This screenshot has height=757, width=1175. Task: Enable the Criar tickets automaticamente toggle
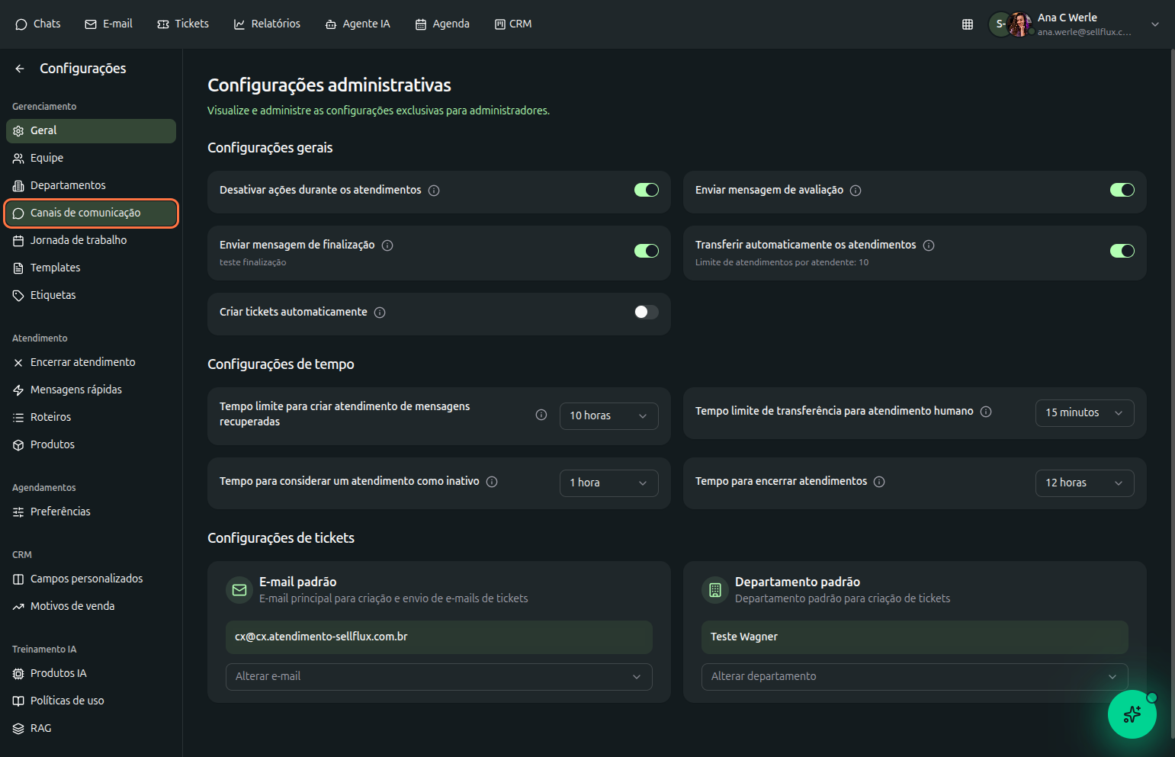click(x=646, y=312)
